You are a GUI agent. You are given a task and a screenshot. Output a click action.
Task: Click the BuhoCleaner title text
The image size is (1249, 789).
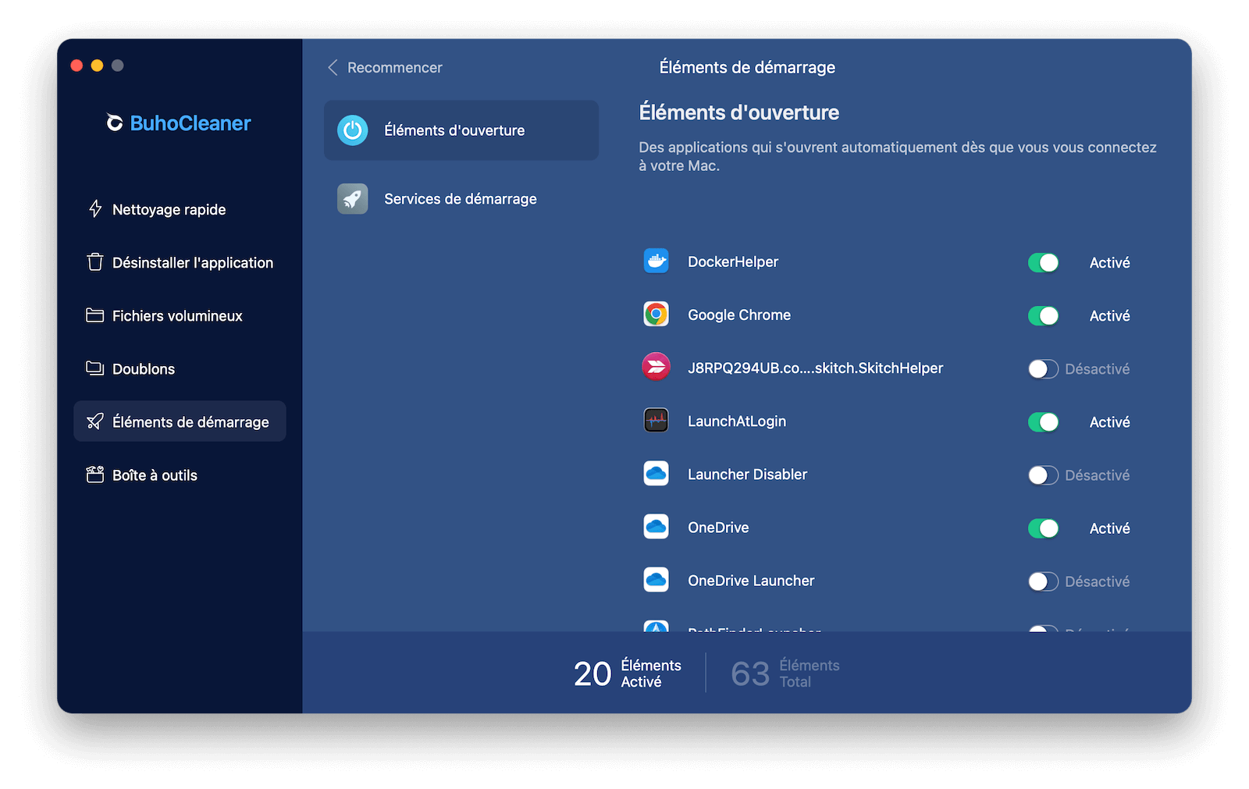point(190,123)
